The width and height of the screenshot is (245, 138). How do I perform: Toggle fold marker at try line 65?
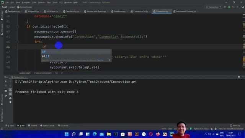[18, 42]
